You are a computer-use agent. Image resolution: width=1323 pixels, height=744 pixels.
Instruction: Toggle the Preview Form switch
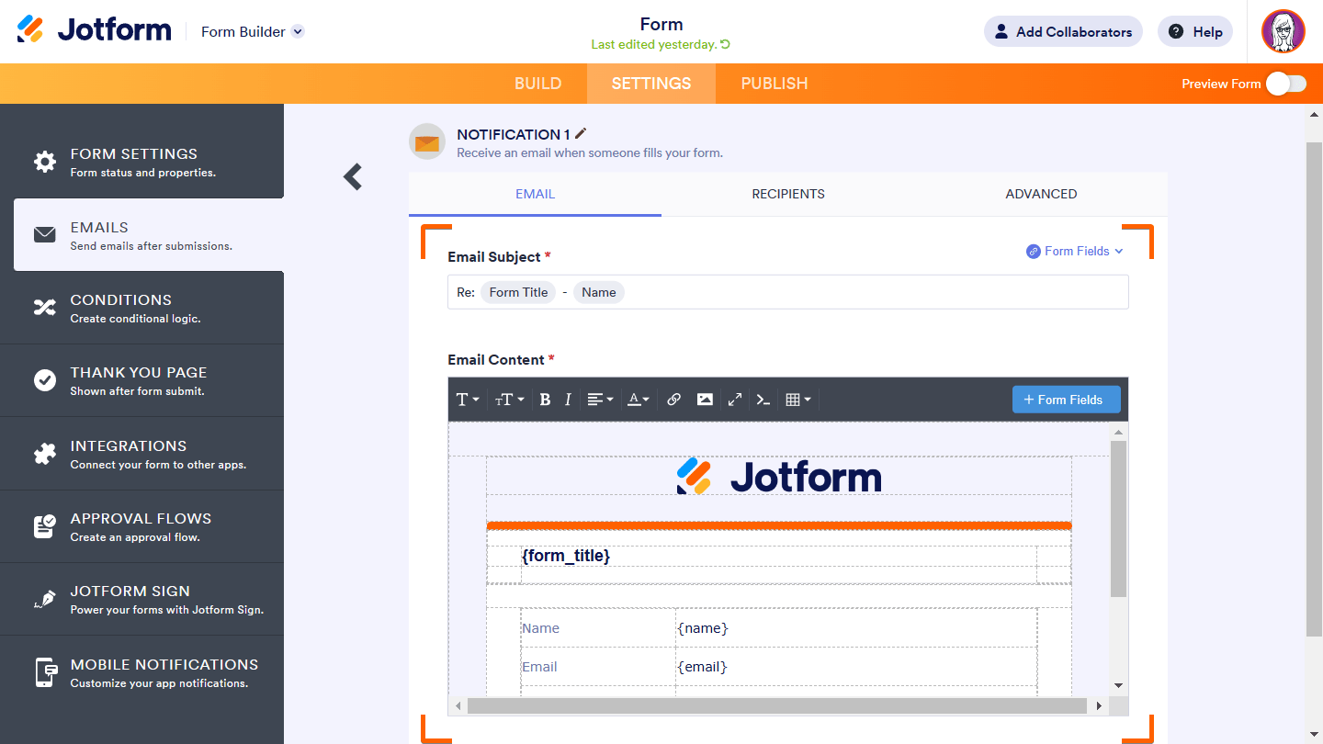[x=1285, y=84]
